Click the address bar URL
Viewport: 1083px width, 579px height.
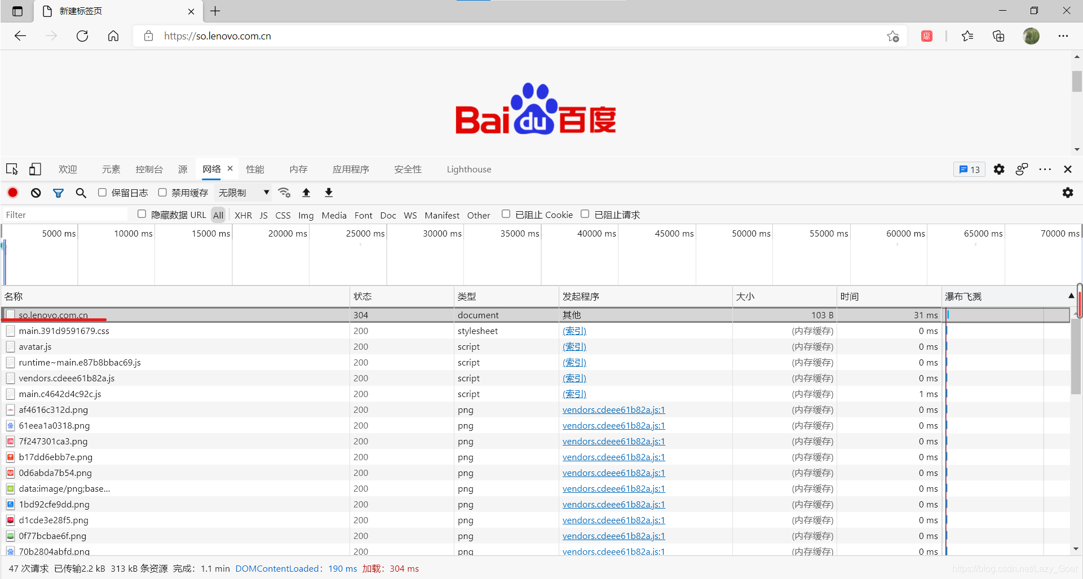pos(218,36)
